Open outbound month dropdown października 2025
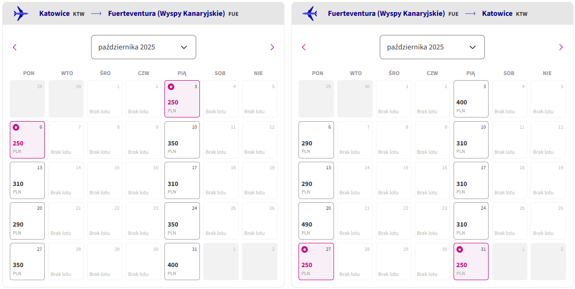The image size is (575, 289). click(x=143, y=47)
